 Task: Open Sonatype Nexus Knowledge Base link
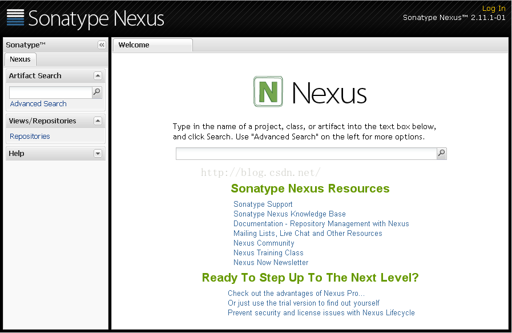click(x=289, y=214)
